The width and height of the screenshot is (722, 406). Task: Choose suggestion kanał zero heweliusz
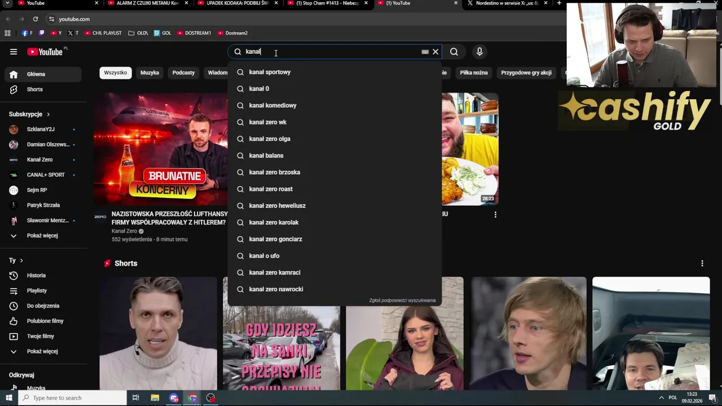pos(334,206)
